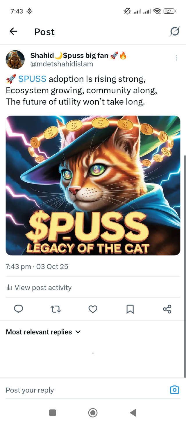
Task: Tap the back arrow icon
Action: click(13, 31)
